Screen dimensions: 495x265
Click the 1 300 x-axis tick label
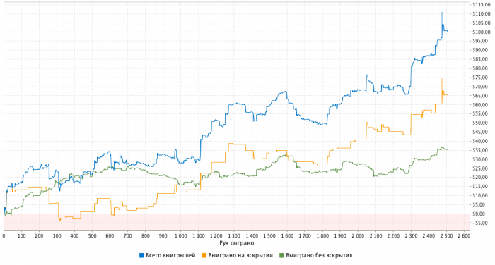point(234,235)
